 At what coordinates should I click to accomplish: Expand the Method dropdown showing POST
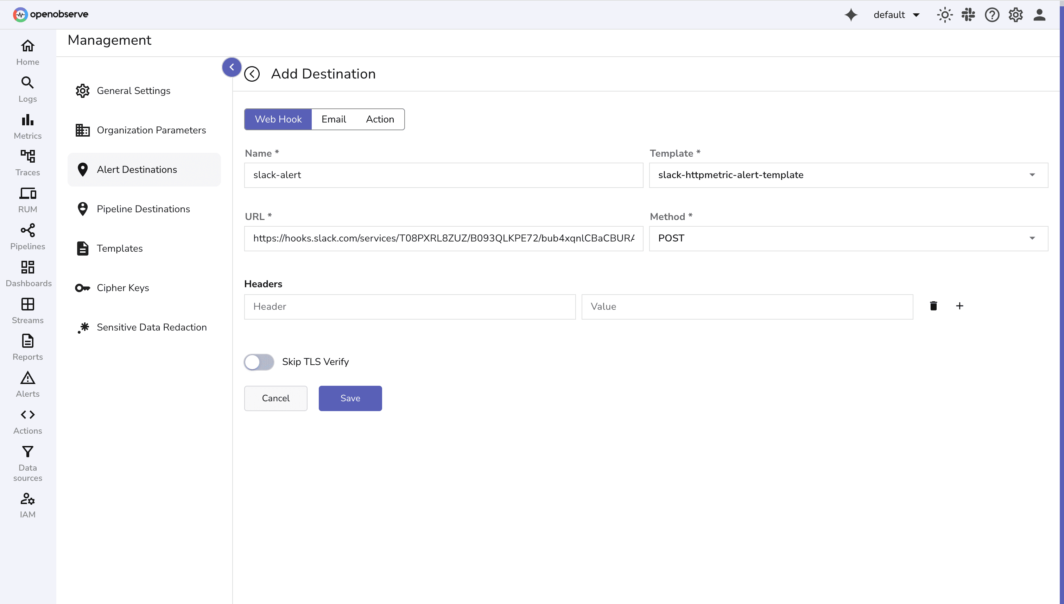[x=1032, y=238]
